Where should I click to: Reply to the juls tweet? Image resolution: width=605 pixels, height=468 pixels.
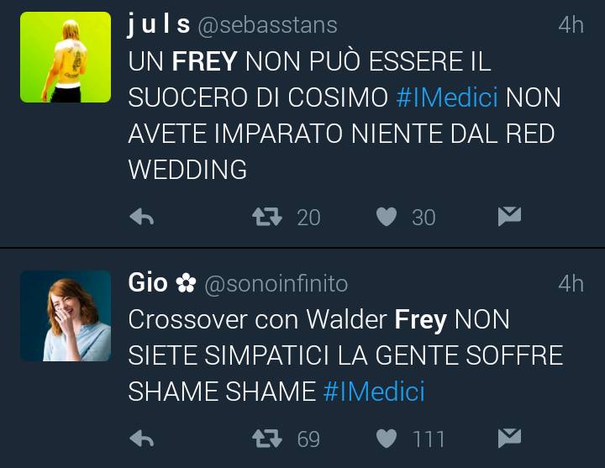[142, 217]
